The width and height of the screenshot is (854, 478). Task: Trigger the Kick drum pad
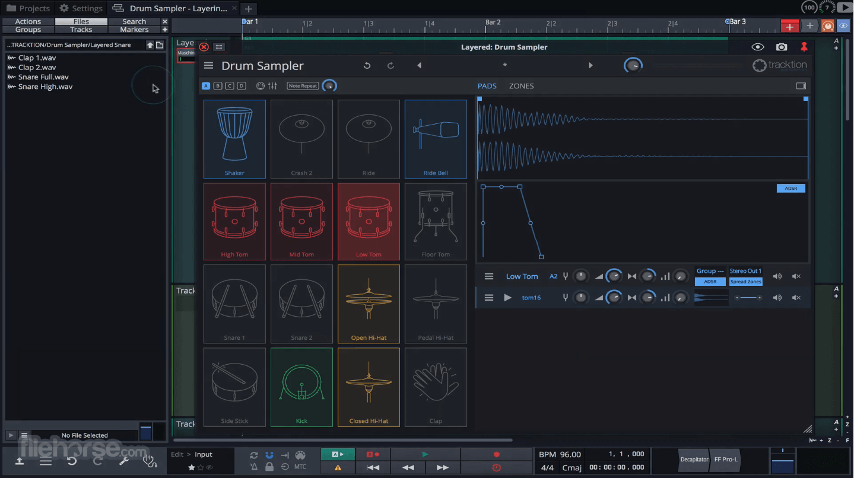click(x=301, y=387)
